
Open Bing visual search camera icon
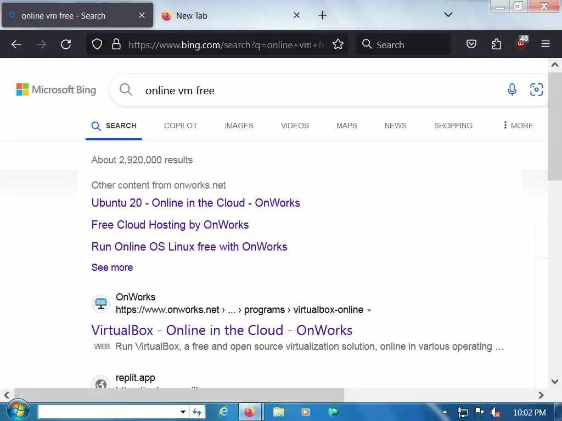coord(537,89)
